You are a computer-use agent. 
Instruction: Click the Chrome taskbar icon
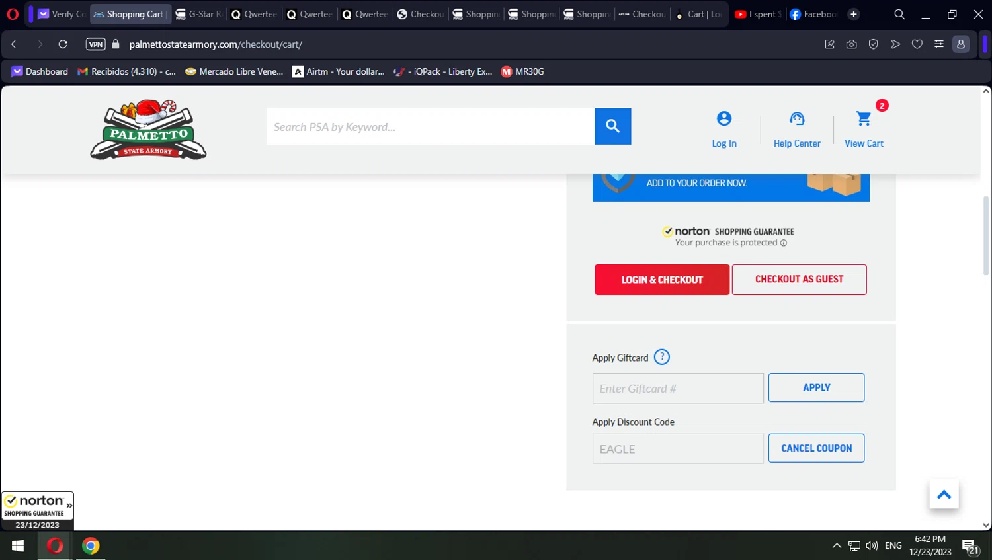pyautogui.click(x=91, y=545)
